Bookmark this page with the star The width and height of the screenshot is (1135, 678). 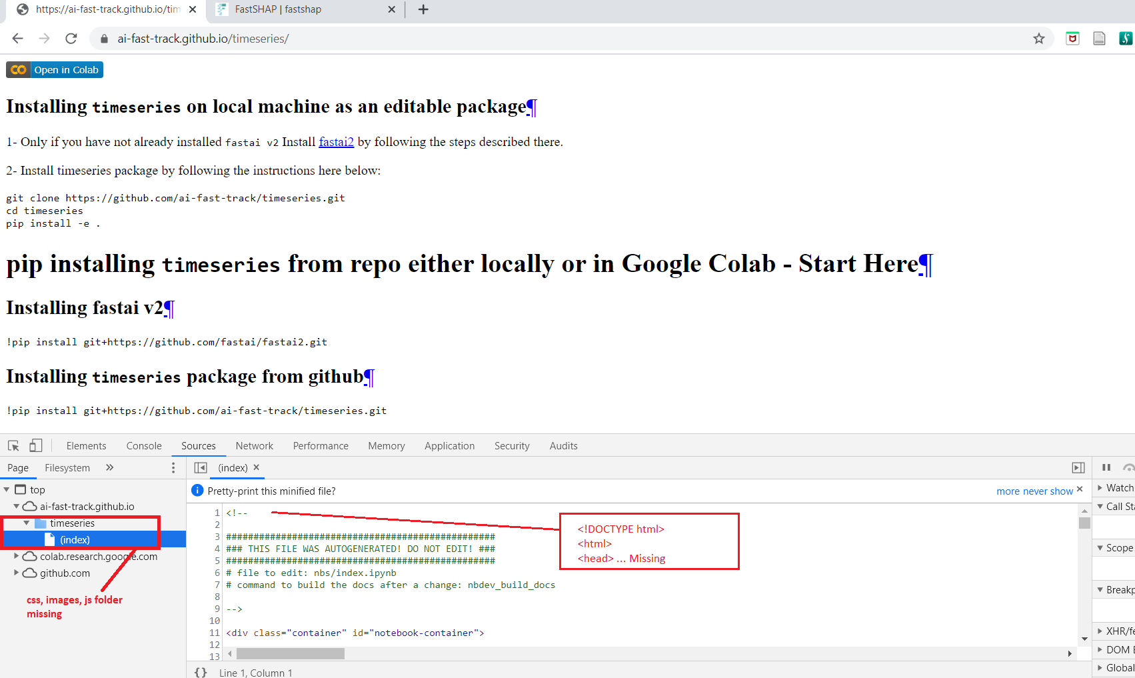pos(1038,39)
